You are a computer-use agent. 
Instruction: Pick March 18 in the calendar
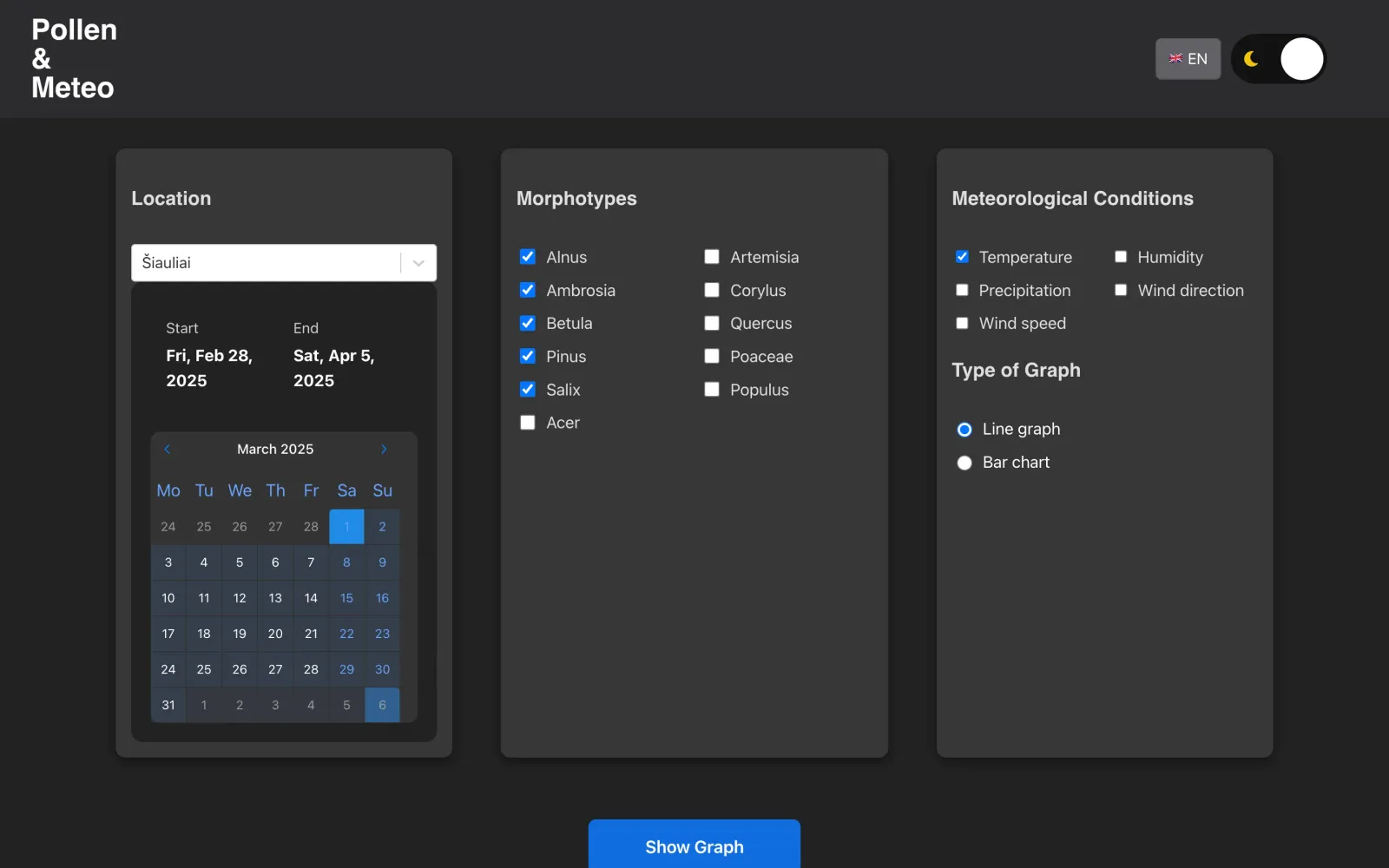tap(204, 634)
